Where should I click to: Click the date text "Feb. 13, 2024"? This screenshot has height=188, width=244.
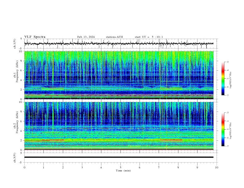86,37
